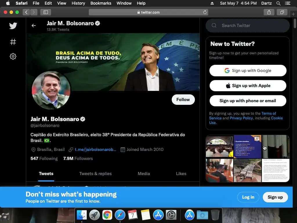
Task: Click Safari forward navigation button
Action: tap(34, 12)
